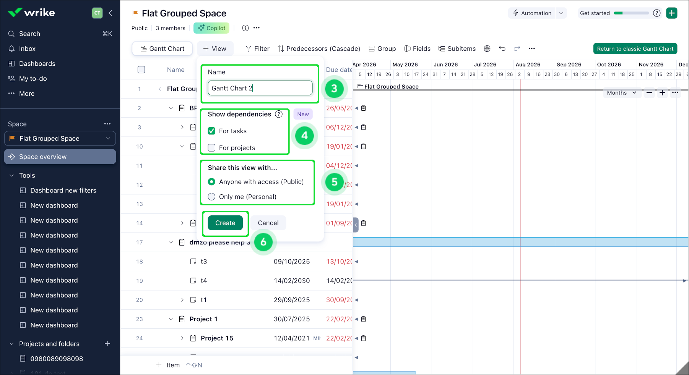Collapse the Projects and folders section

[11, 344]
